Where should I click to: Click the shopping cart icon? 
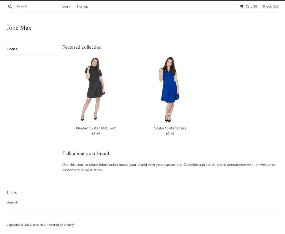pos(241,7)
